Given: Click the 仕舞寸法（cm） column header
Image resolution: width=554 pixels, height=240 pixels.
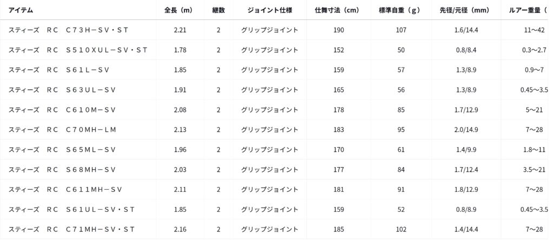Looking at the screenshot, I should pyautogui.click(x=339, y=10).
